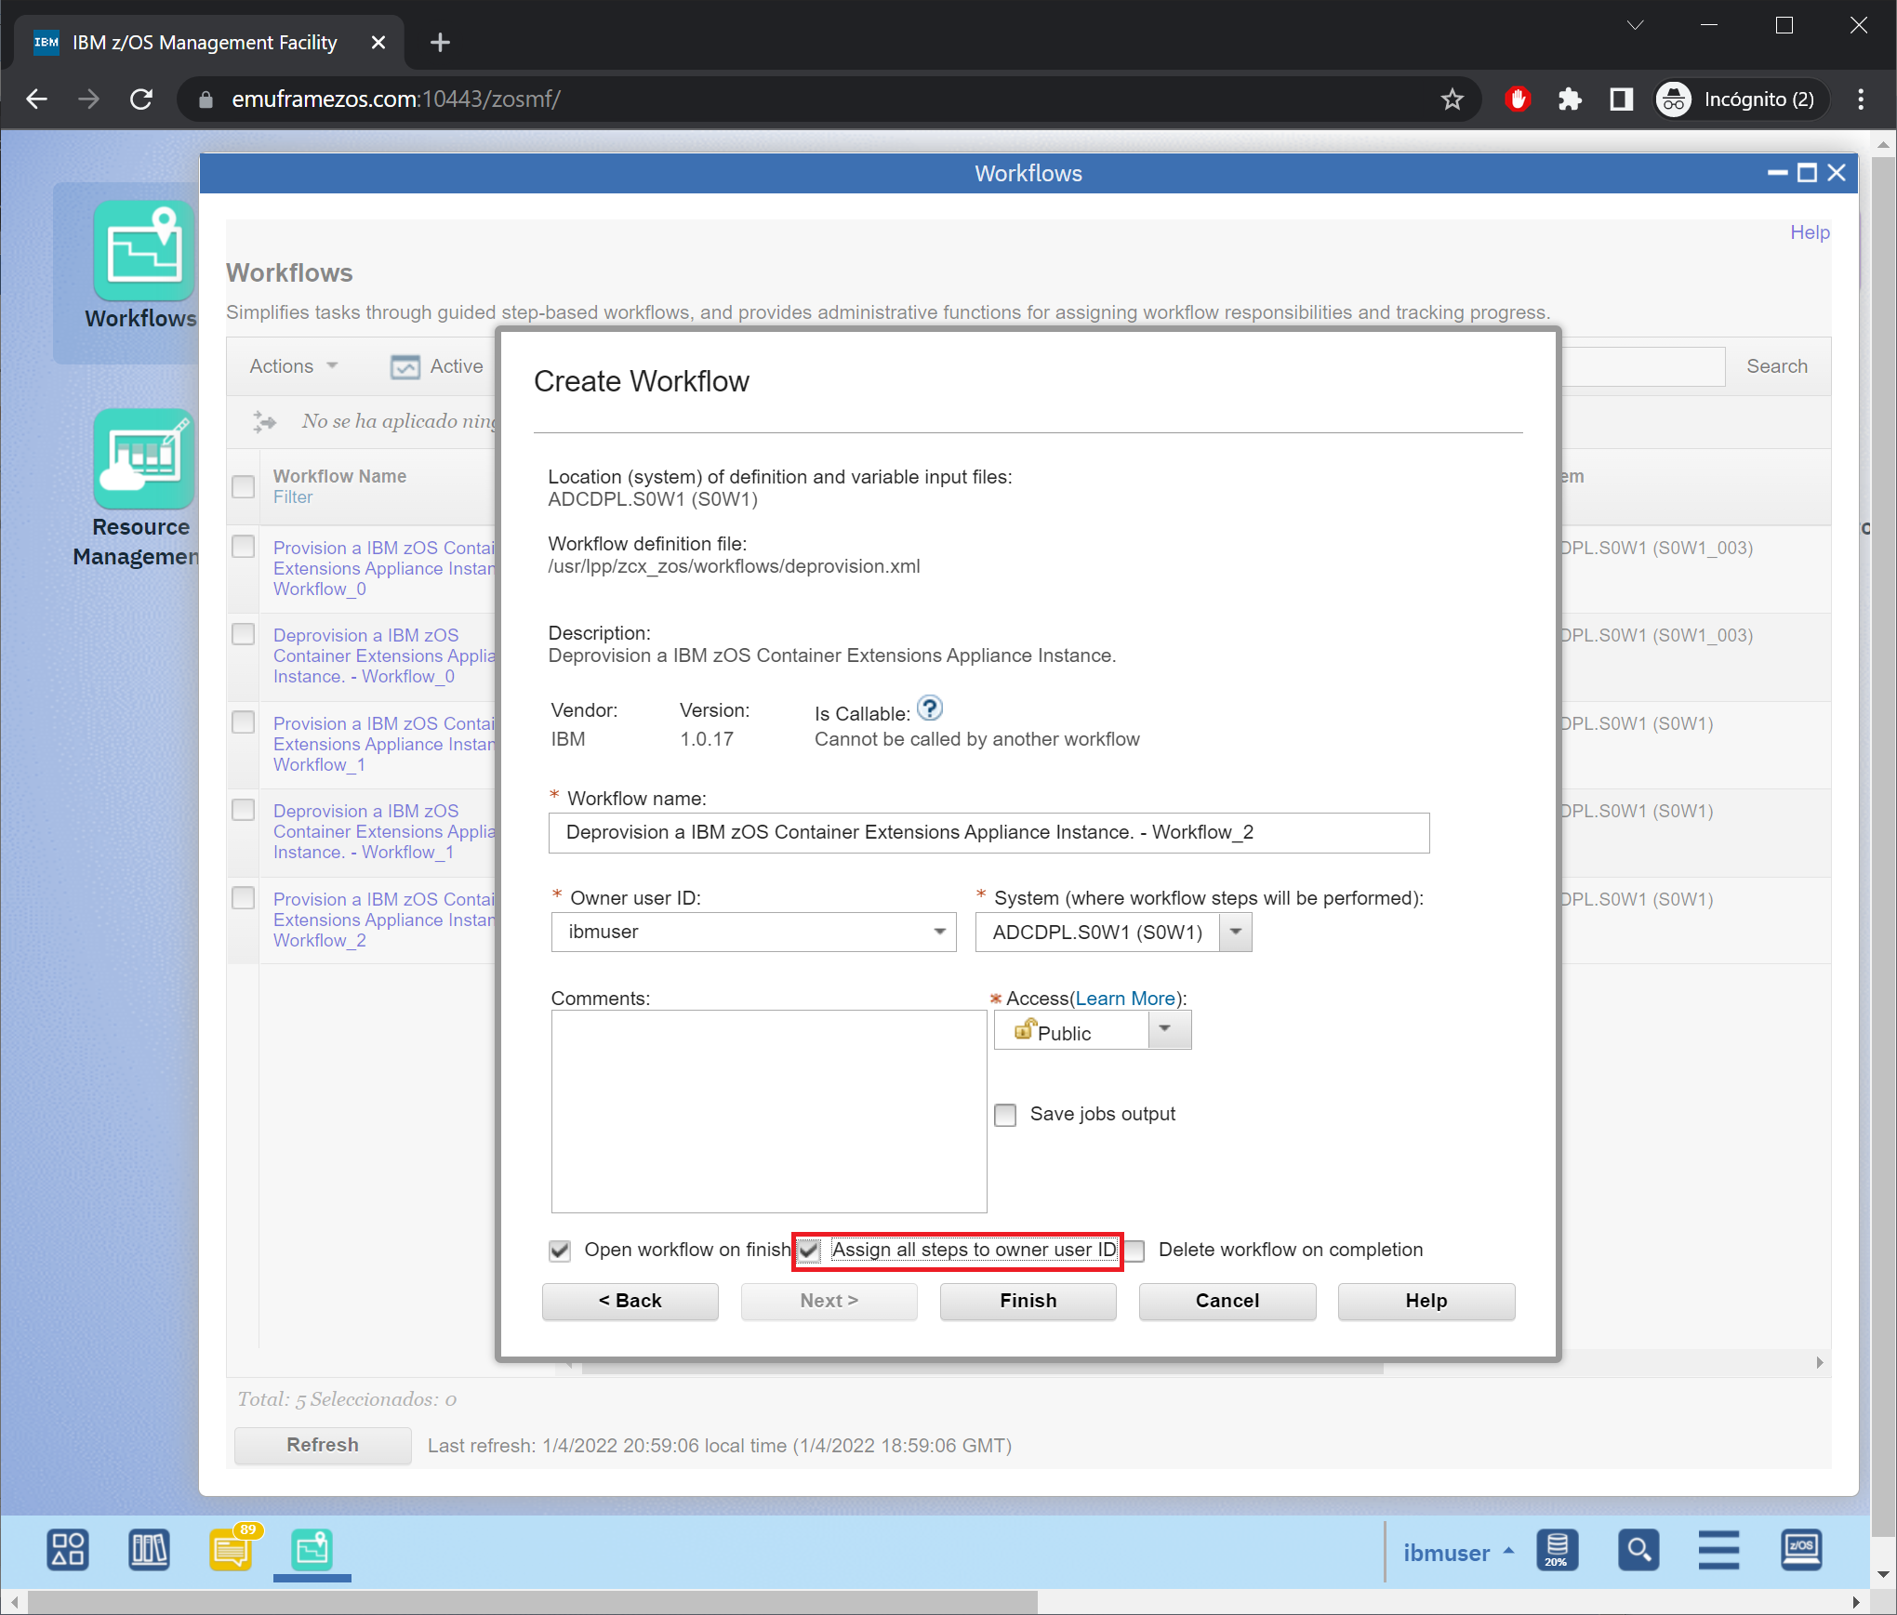Viewport: 1897px width, 1615px height.
Task: Open the z/OS desktop icon in taskbar
Action: coord(1801,1550)
